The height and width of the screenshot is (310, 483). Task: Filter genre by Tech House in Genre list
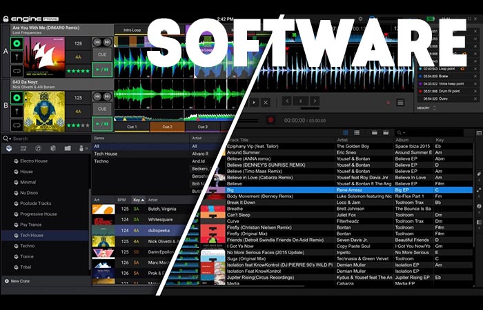(141, 154)
